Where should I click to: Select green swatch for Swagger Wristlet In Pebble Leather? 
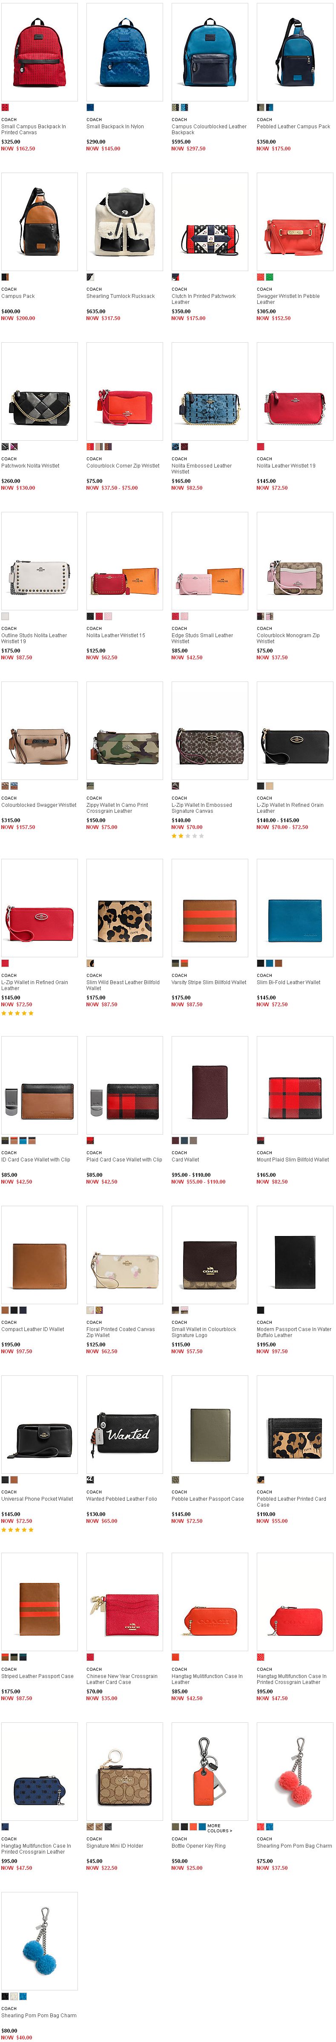(270, 277)
